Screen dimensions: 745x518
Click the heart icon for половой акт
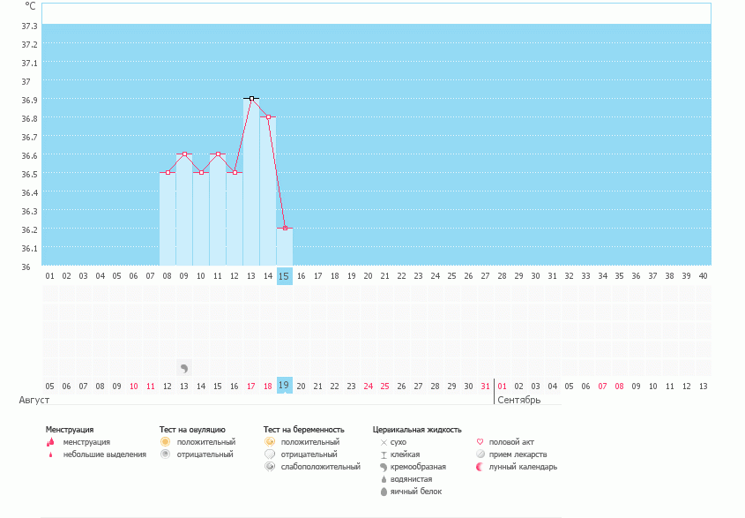tap(480, 442)
